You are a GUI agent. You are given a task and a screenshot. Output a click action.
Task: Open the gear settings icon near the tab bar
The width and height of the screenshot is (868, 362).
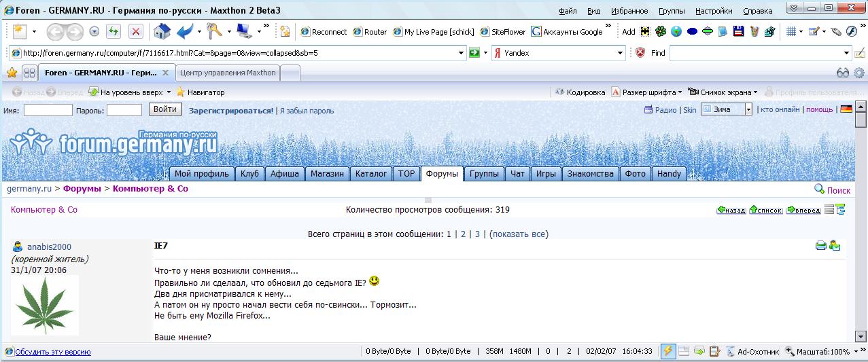tap(859, 73)
